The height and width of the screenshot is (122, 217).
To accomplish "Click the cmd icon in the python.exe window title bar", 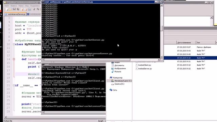I will (43, 2).
